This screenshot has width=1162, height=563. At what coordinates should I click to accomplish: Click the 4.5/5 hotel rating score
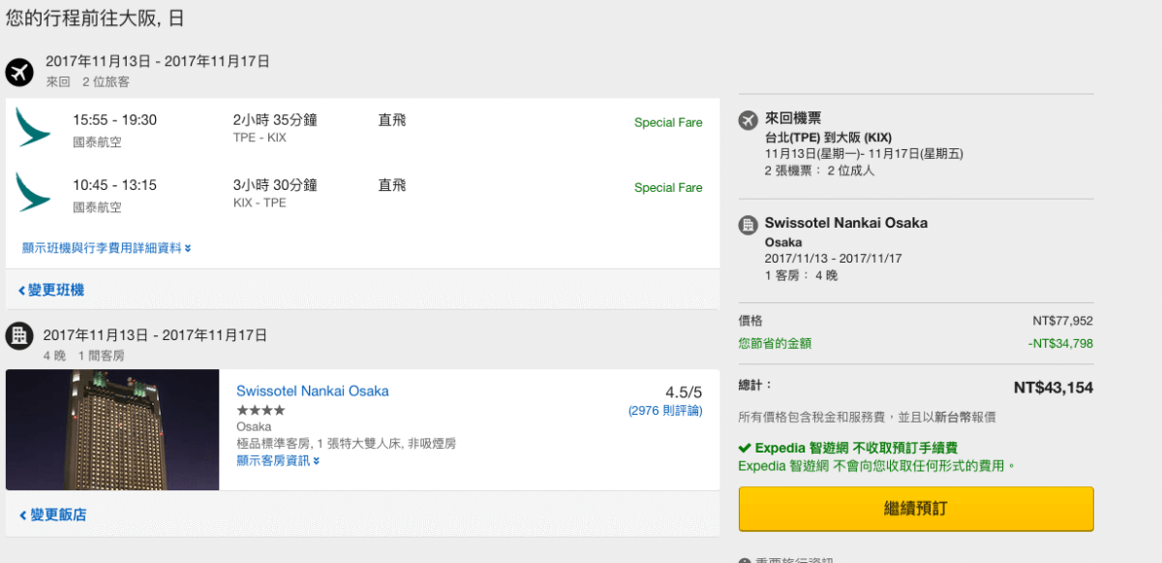pos(684,392)
